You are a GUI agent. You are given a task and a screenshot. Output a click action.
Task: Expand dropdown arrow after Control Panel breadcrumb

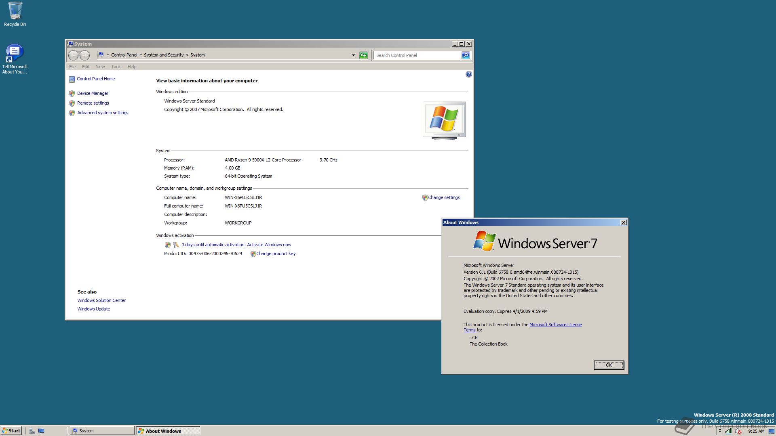click(141, 55)
